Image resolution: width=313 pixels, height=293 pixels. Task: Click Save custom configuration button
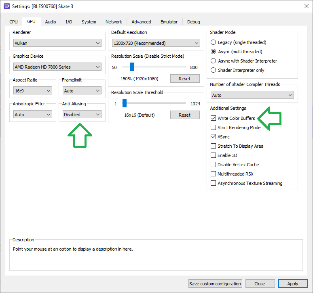[215, 284]
